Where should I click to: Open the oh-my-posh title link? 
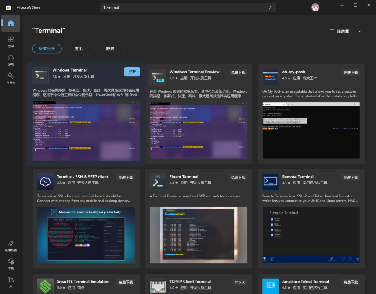point(293,72)
